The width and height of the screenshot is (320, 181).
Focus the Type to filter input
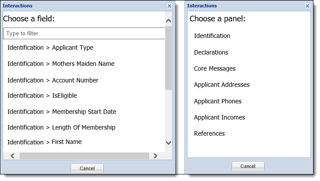point(84,34)
